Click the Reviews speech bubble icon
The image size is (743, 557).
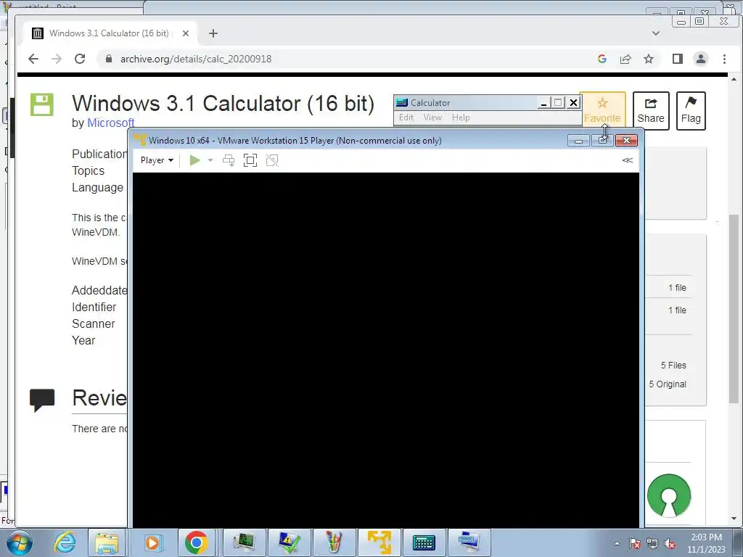pyautogui.click(x=42, y=400)
